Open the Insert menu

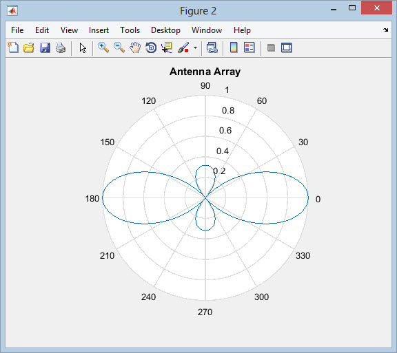coord(99,30)
